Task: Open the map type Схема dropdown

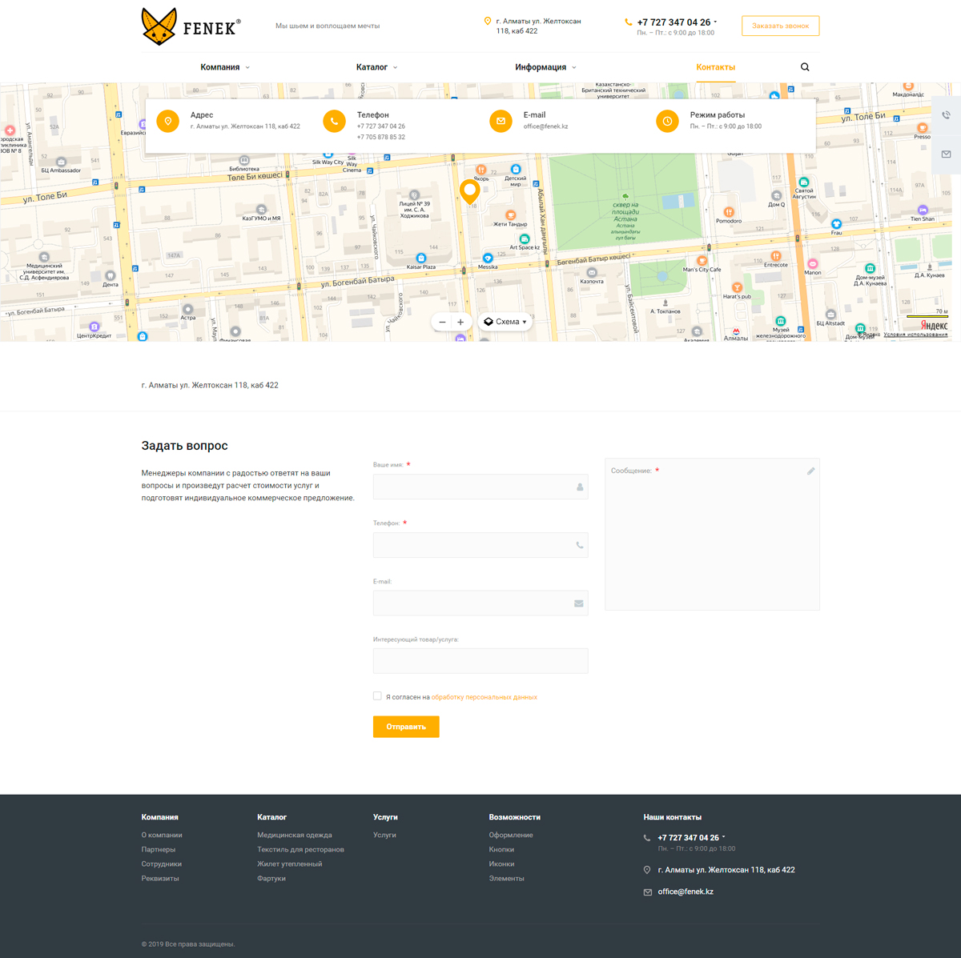Action: point(506,322)
